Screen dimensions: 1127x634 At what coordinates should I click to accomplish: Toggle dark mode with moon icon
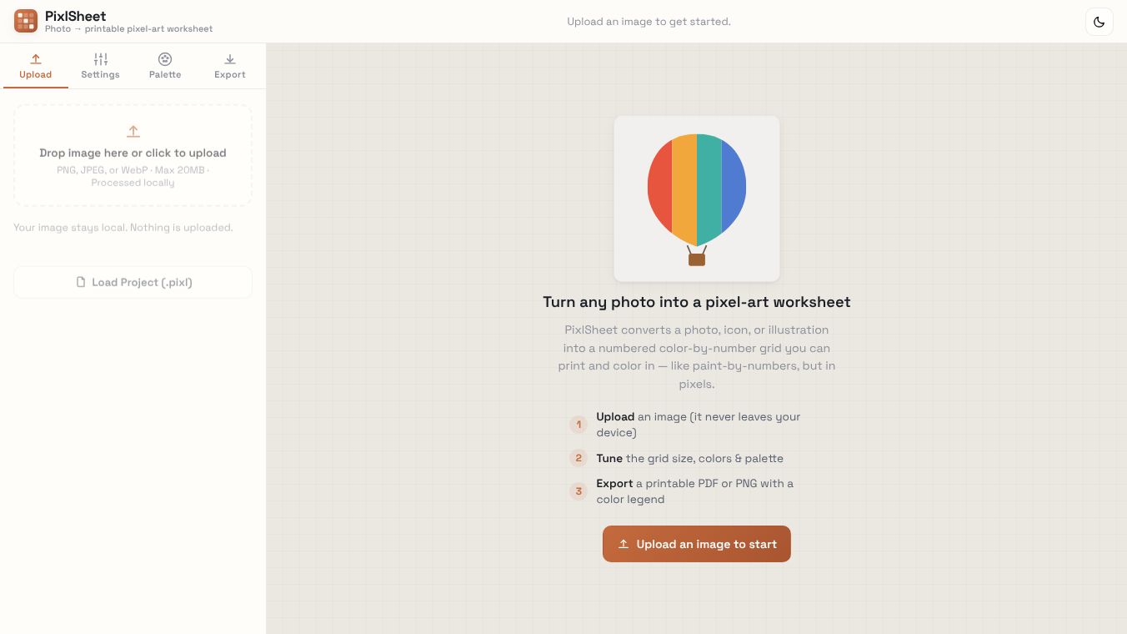(1099, 22)
